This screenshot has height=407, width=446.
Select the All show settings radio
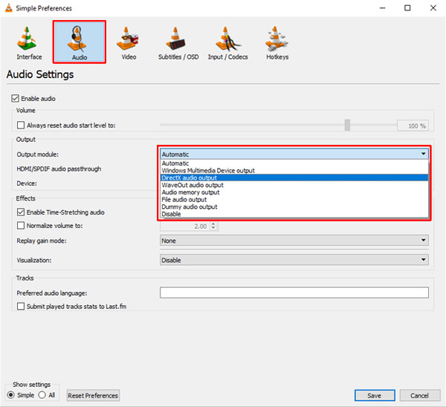(x=42, y=395)
